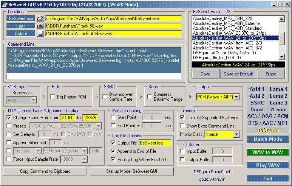The image size is (292, 186).
Task: Open DSPguru.Doom9.net link
Action: pos(212,172)
